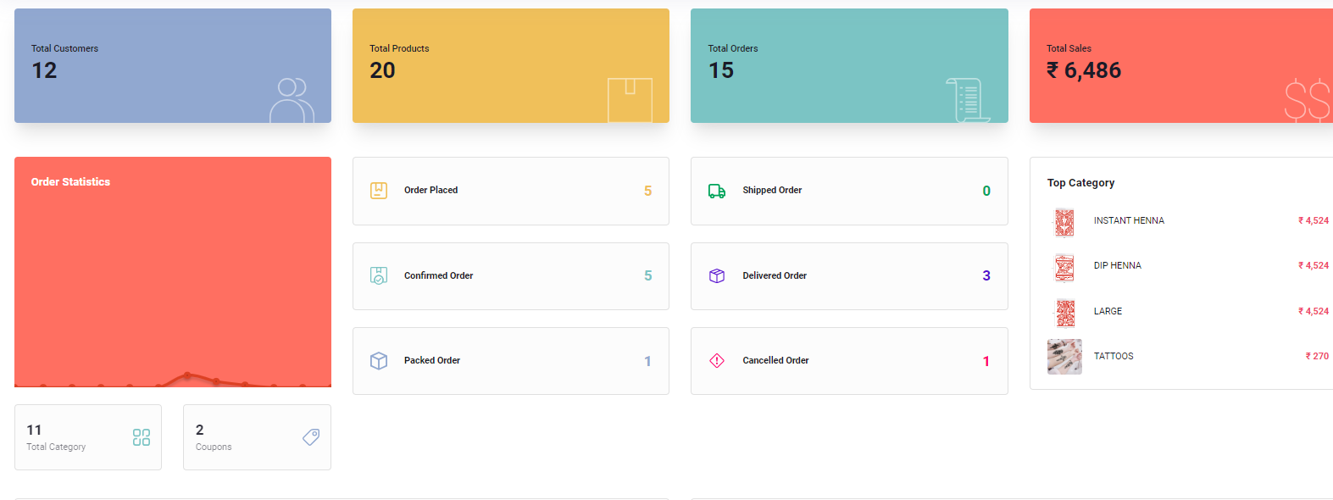
Task: Click the peak point on Order Statistics chart
Action: [187, 375]
